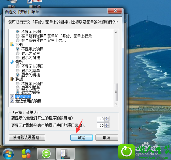This screenshot has height=160, width=171.
Task: Click the recent programs number field
Action: click(x=101, y=119)
